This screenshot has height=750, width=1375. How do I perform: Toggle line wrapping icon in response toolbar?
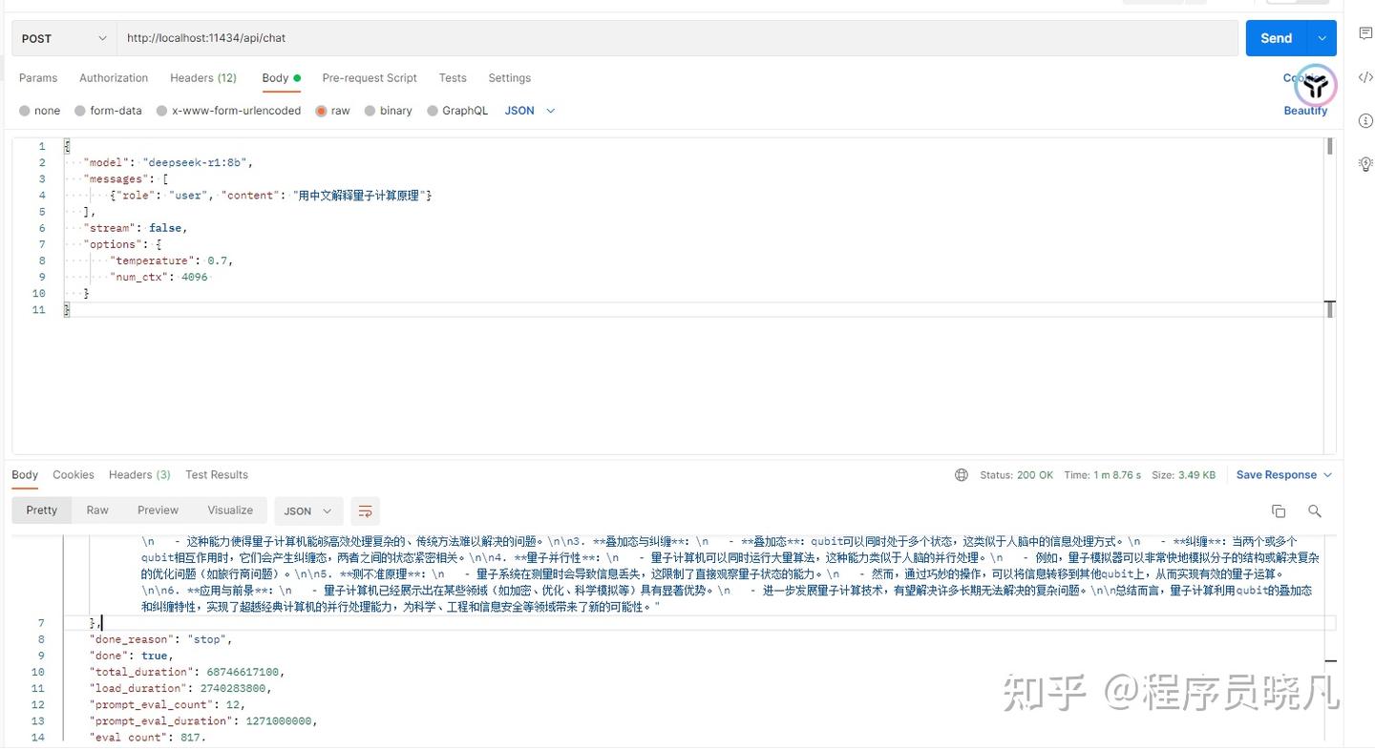[365, 510]
